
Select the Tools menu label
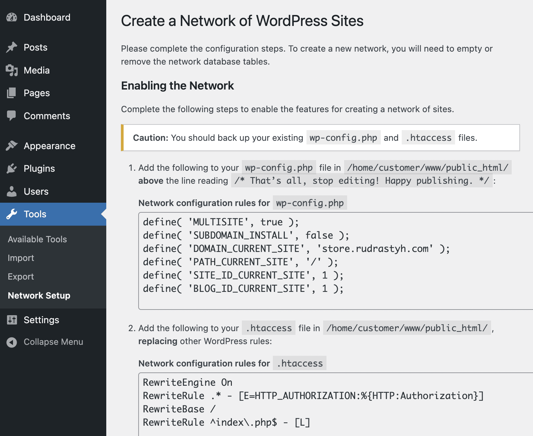[35, 214]
